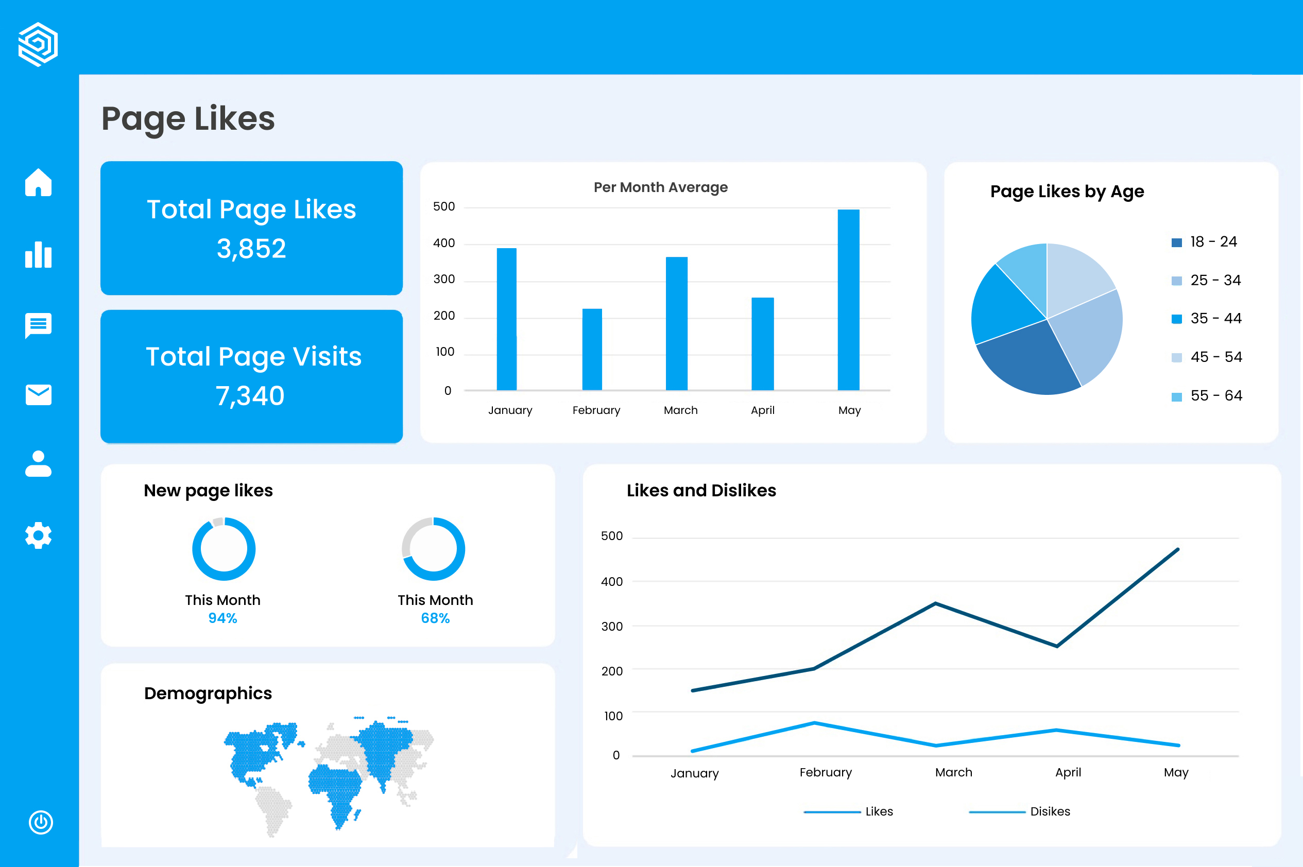The width and height of the screenshot is (1303, 867).
Task: Click the 68% donut progress ring
Action: (433, 548)
